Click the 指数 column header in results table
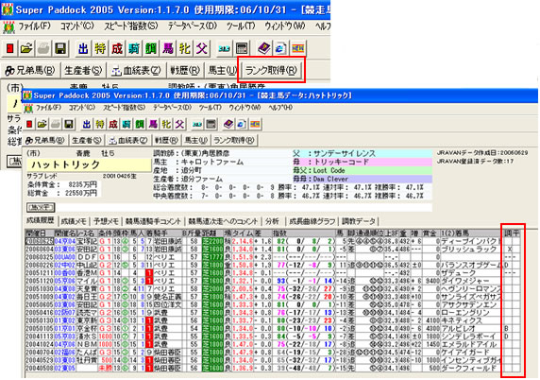540x380 pixels. (304, 233)
